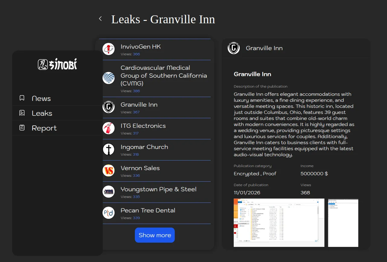Click the back arrow beside the page title
Viewport: 387px width, 262px height.
tap(100, 19)
